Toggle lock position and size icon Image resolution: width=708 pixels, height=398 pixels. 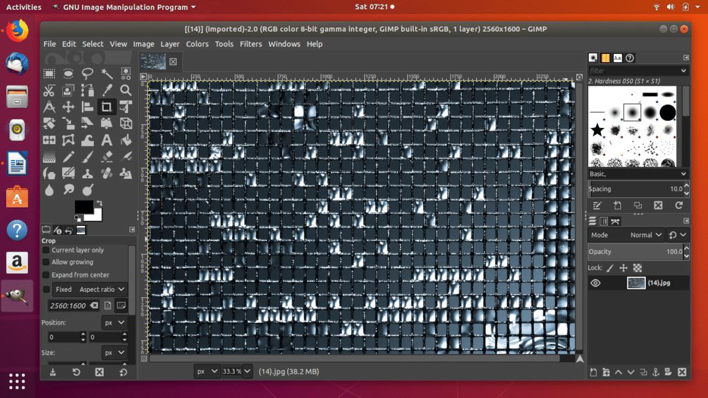click(x=624, y=268)
